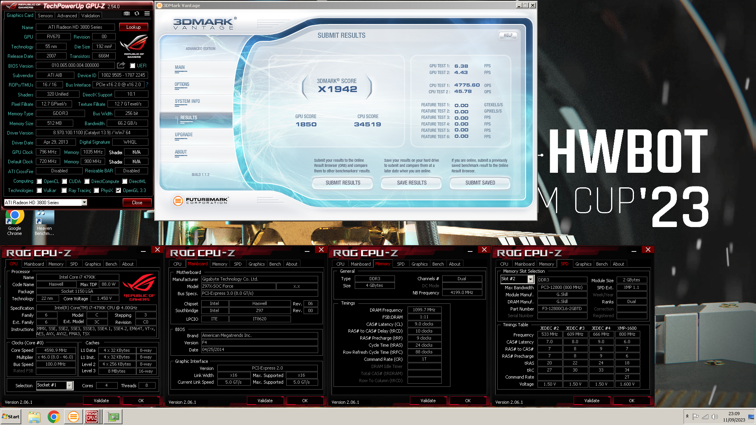Open the Bench tab in CPU-Z CPU window
Screen dimensions: 756x425
pyautogui.click(x=111, y=264)
